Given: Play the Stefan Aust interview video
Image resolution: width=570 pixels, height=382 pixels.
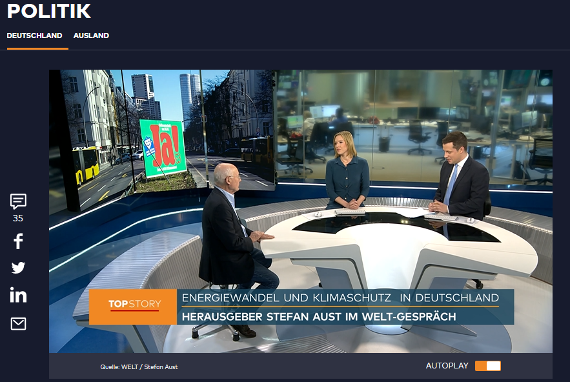Looking at the screenshot, I should pyautogui.click(x=301, y=211).
